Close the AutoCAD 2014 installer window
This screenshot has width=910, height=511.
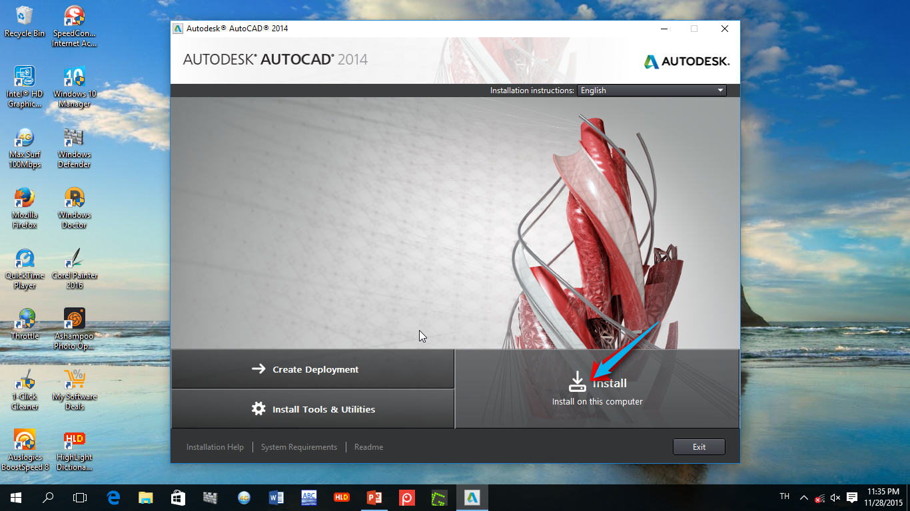tap(725, 29)
